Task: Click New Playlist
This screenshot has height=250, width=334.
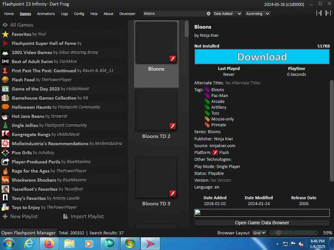Action: click(20, 216)
